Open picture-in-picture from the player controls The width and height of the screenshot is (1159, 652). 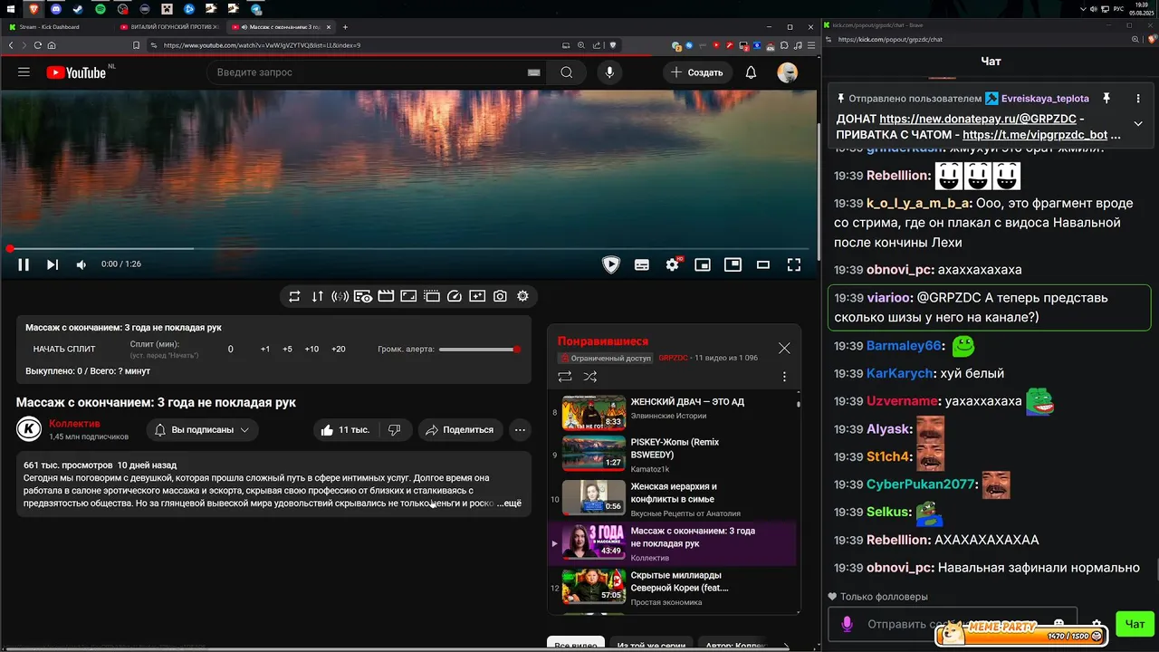[733, 264]
